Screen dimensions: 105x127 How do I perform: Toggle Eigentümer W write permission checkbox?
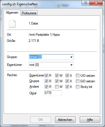[57, 76]
